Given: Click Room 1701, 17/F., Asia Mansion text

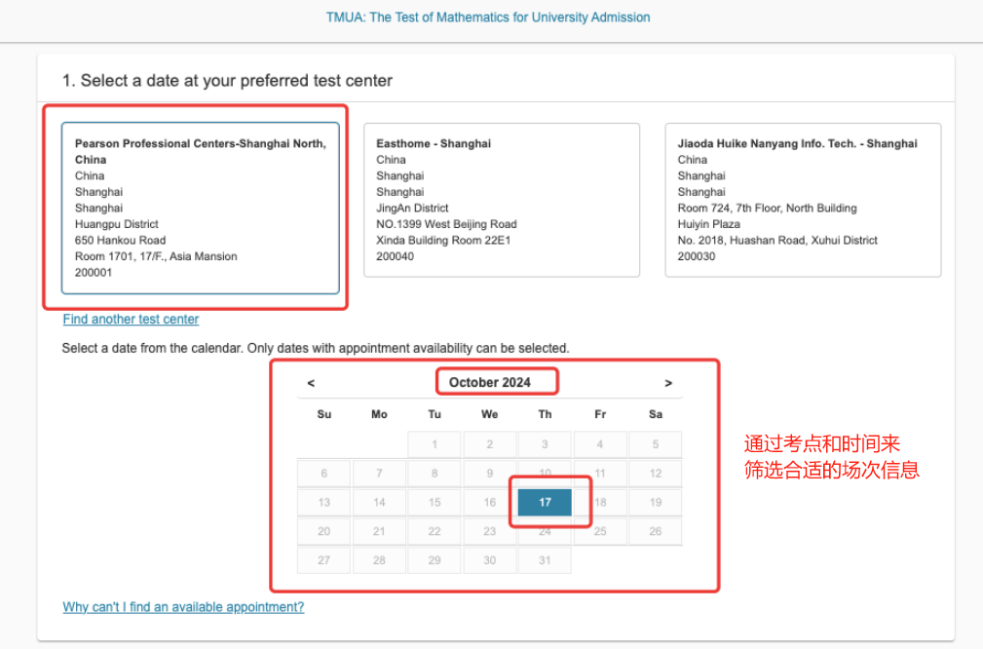Looking at the screenshot, I should pyautogui.click(x=156, y=256).
